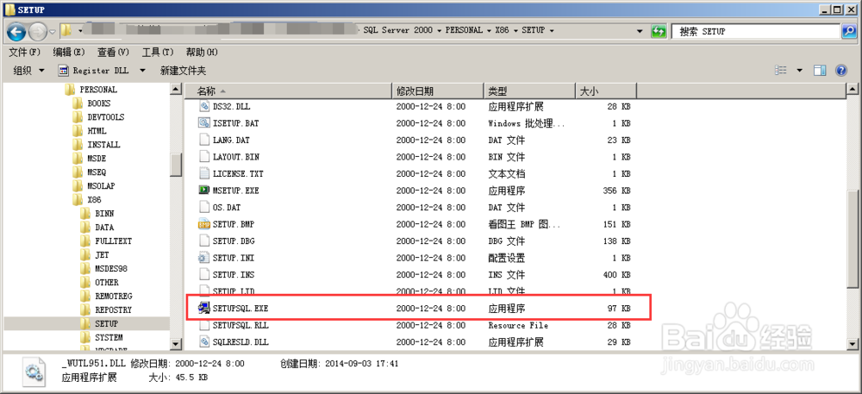Open Register DLL dropdown arrow

tap(142, 71)
